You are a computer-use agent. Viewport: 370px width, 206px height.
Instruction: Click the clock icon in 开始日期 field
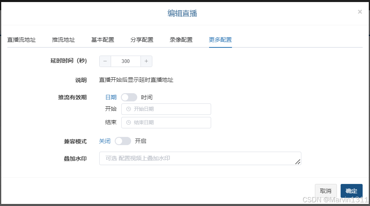pyautogui.click(x=129, y=109)
